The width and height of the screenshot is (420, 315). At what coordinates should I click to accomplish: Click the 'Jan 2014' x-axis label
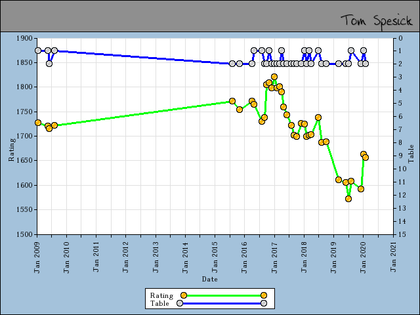185,257
